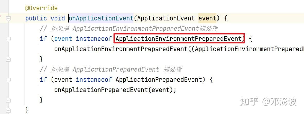Collapse the first if-block fold marker
The height and width of the screenshot is (114, 304).
click(x=8, y=39)
